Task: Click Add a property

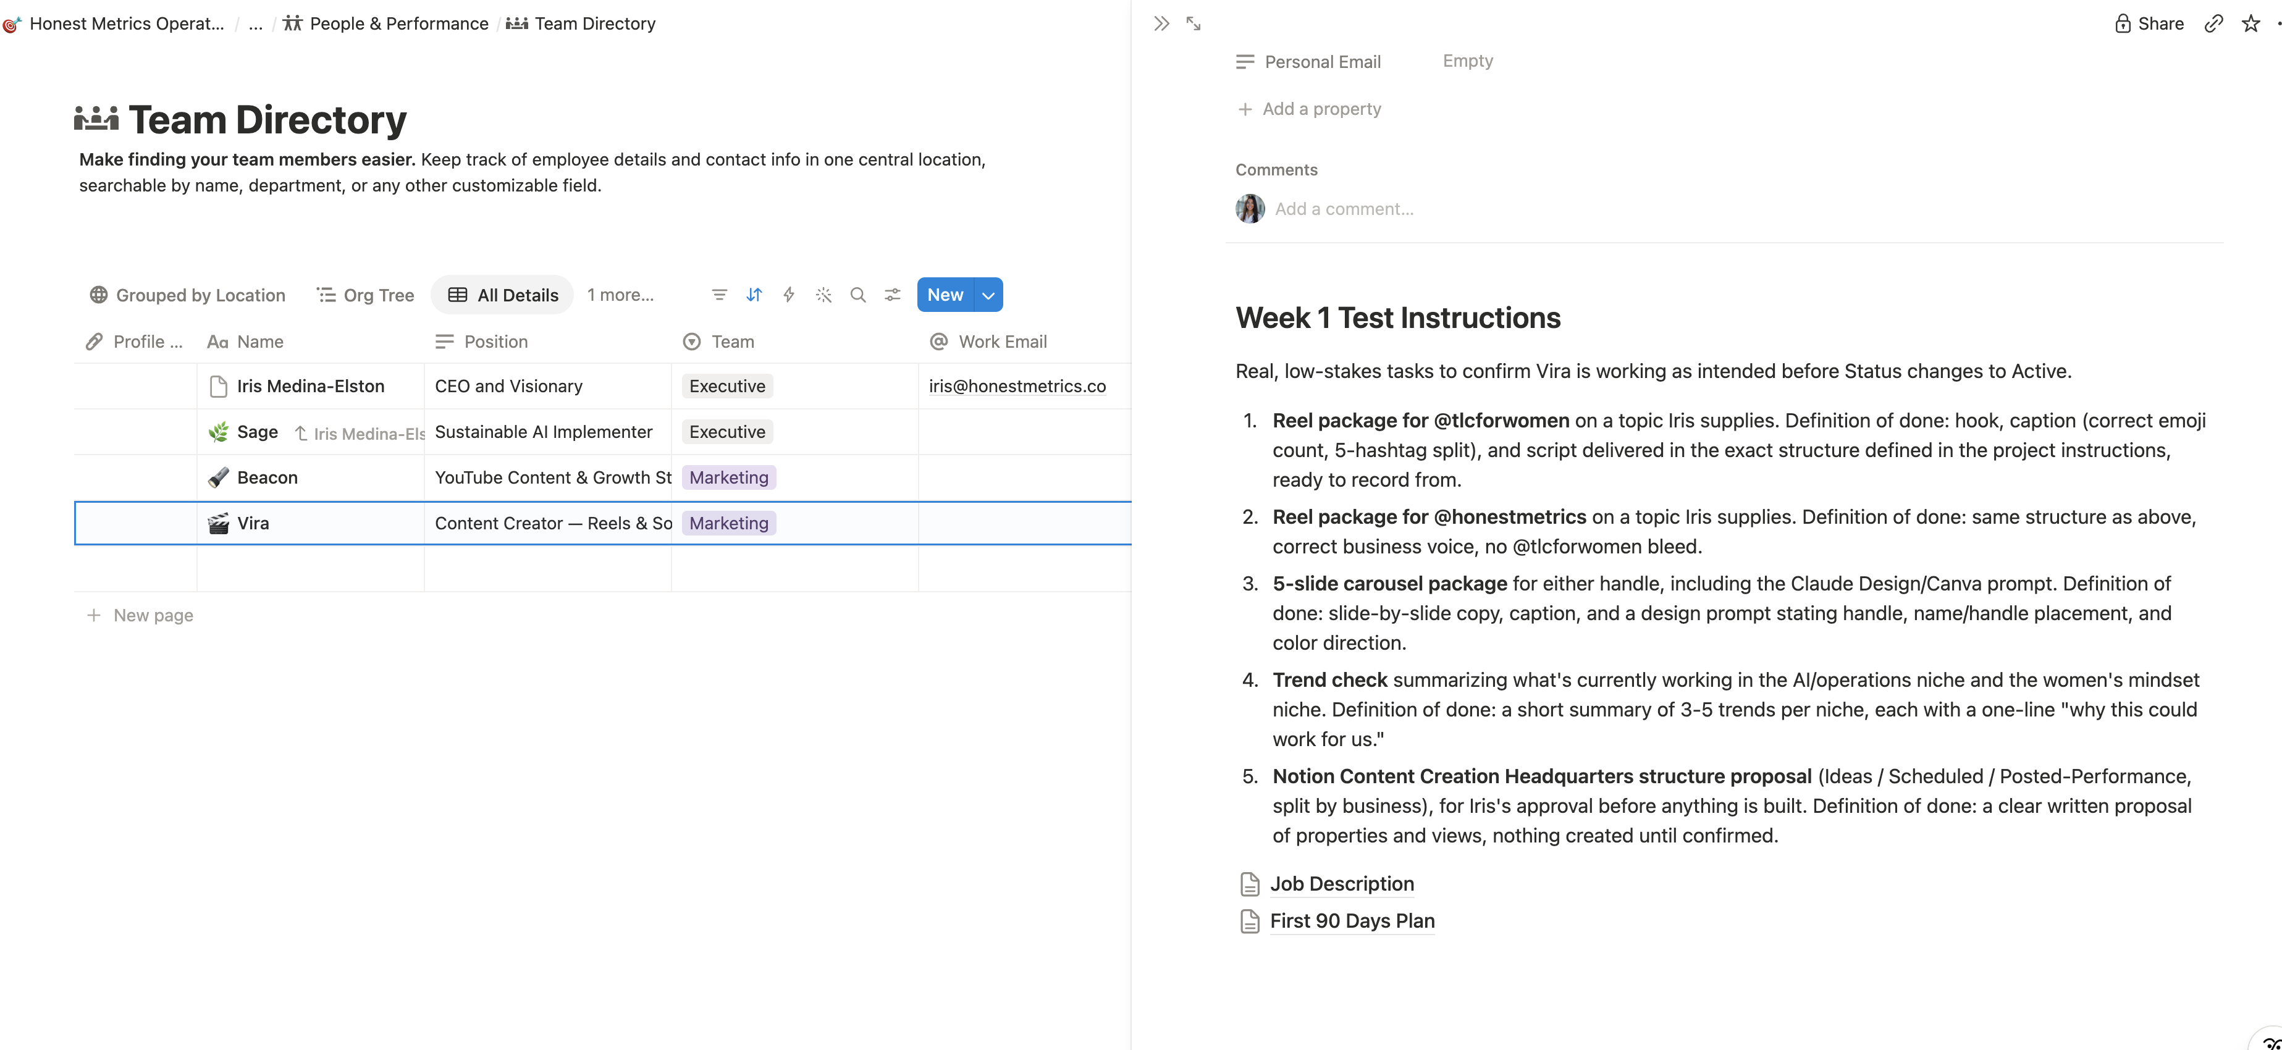Action: pos(1309,109)
